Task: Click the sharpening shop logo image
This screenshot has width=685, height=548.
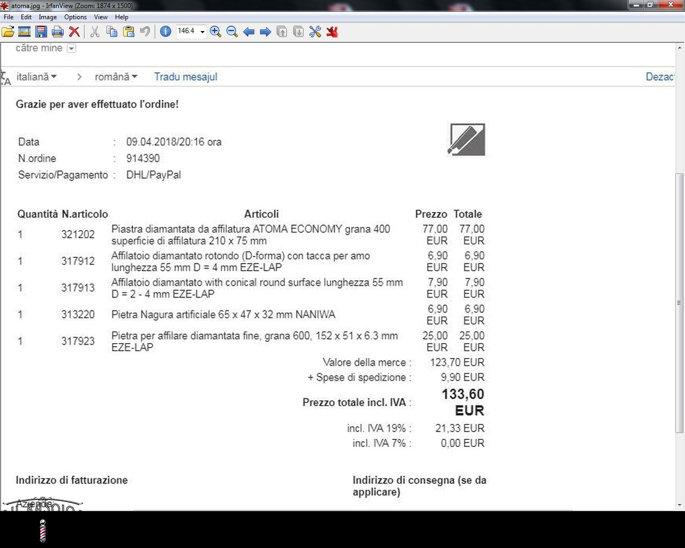Action: (x=467, y=139)
